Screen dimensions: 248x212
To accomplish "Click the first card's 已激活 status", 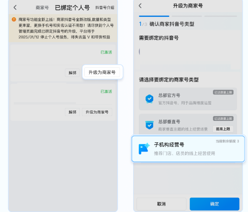I will point(106,52).
